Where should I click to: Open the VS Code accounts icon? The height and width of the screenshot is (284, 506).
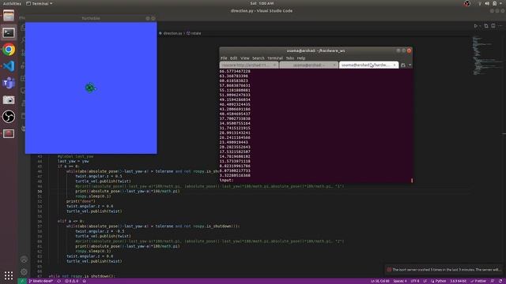click(x=24, y=260)
